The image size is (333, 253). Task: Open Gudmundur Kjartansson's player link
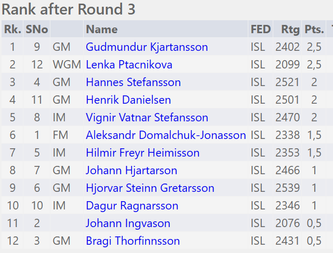(x=146, y=47)
